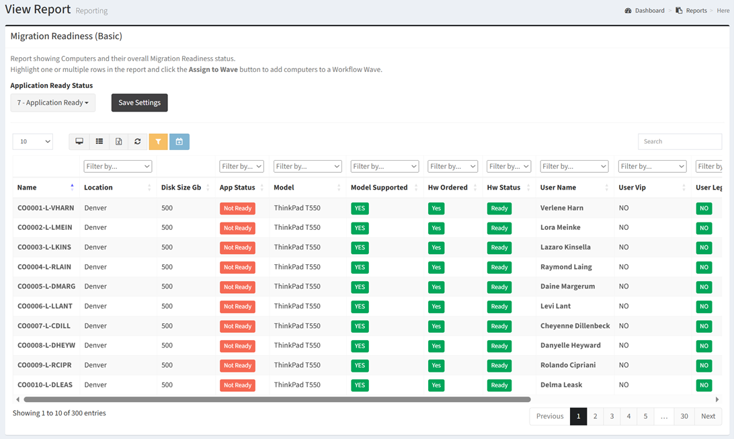Click the blue calendar plus button
734x439 pixels.
[179, 142]
